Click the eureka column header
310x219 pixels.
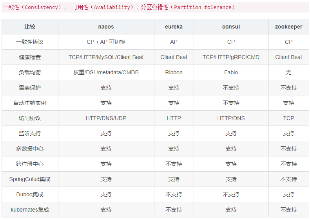pos(174,27)
